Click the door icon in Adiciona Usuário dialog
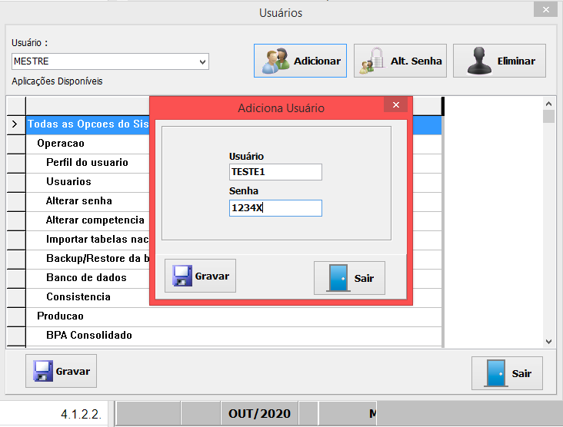The width and height of the screenshot is (563, 427). (x=338, y=278)
